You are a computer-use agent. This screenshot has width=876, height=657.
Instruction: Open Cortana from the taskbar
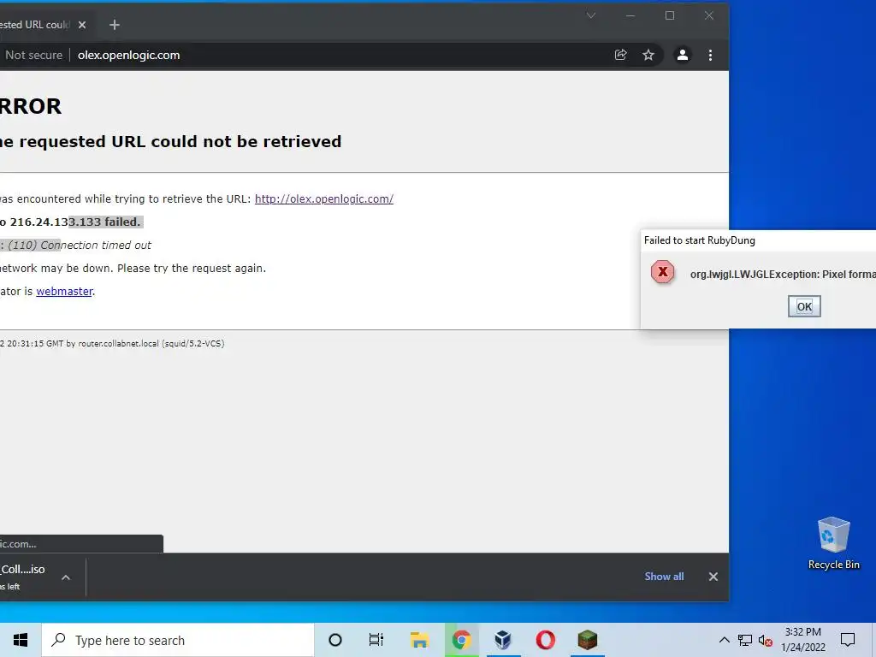[335, 640]
